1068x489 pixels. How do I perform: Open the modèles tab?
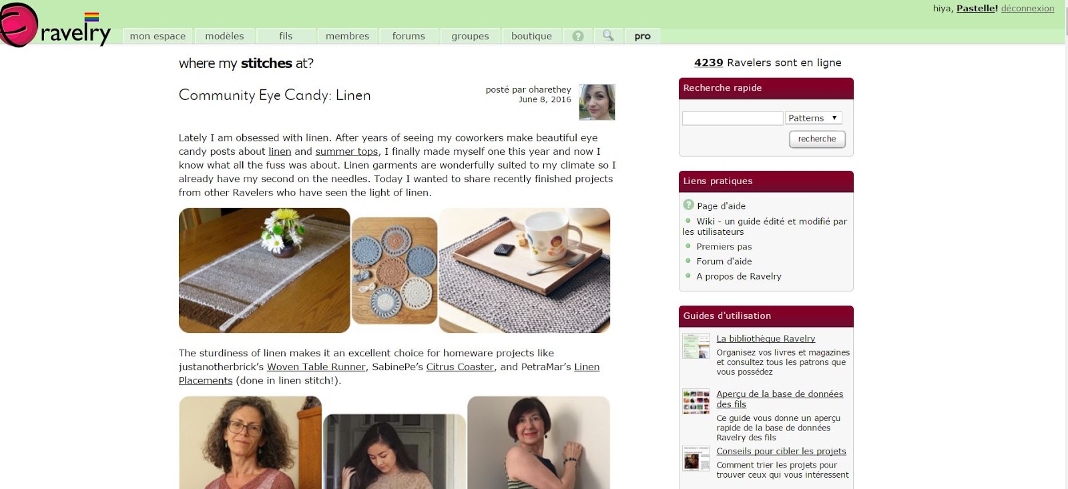pyautogui.click(x=224, y=36)
